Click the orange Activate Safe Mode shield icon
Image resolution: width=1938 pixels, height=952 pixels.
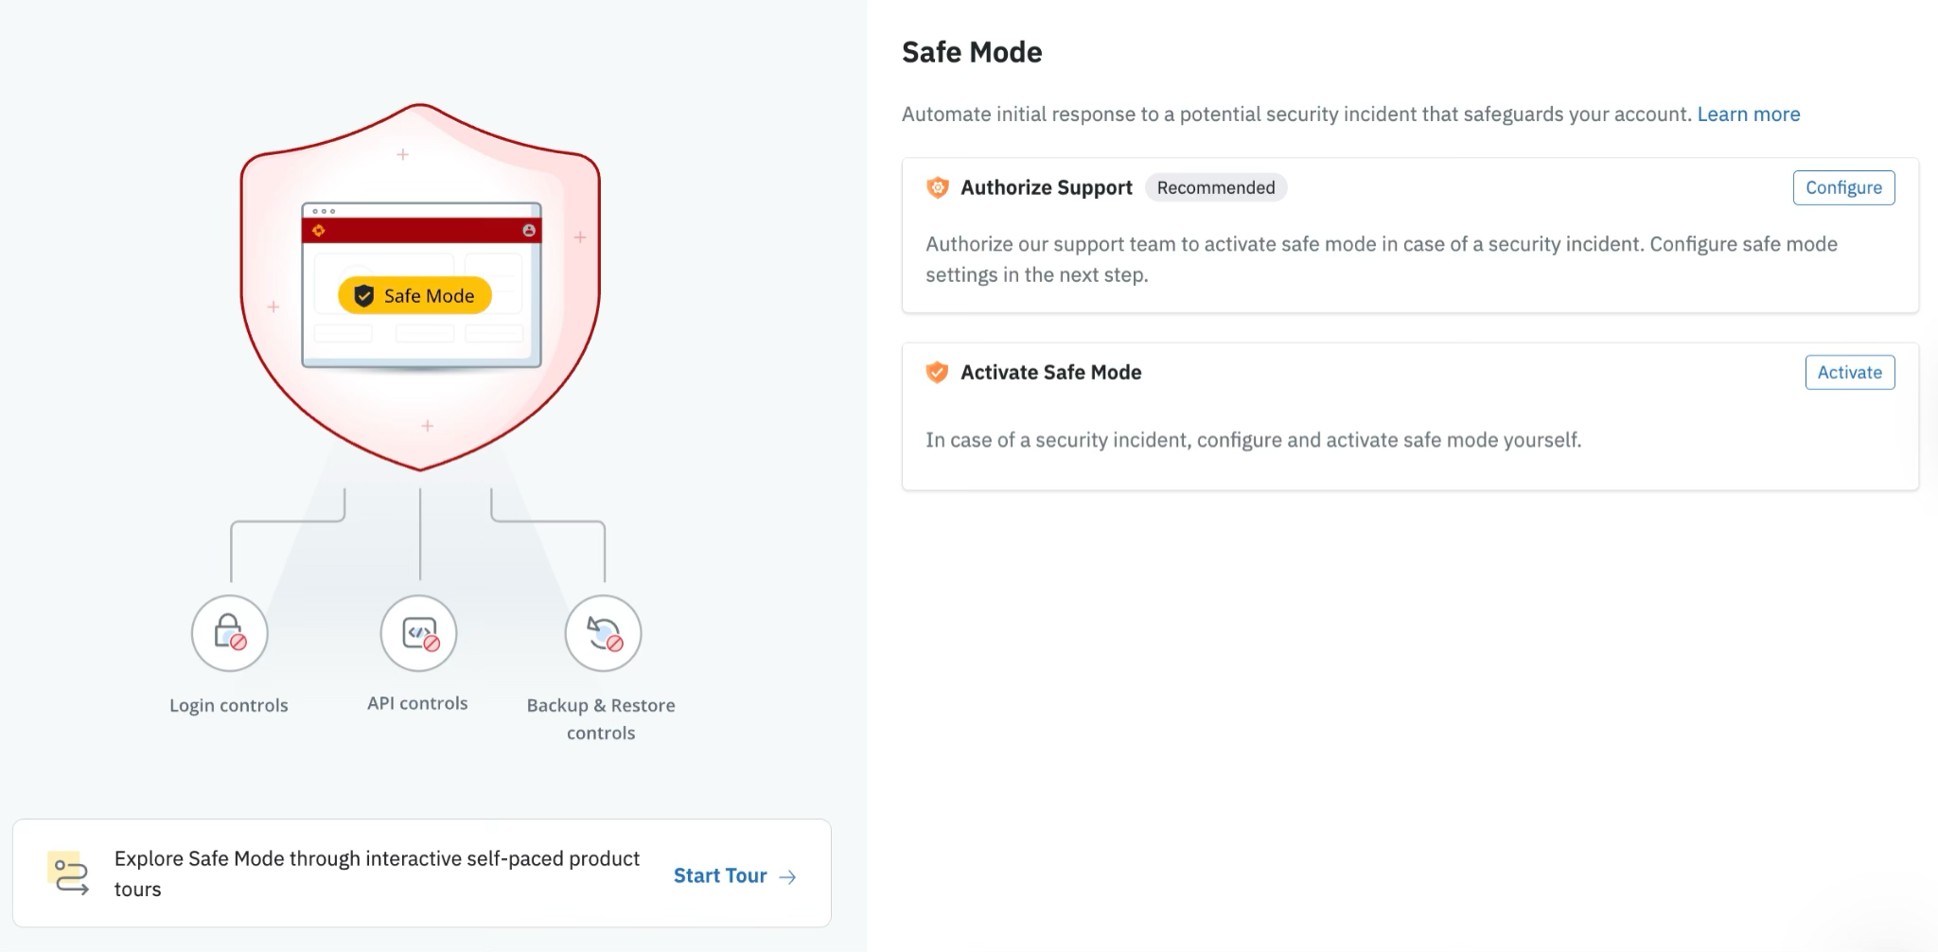935,372
